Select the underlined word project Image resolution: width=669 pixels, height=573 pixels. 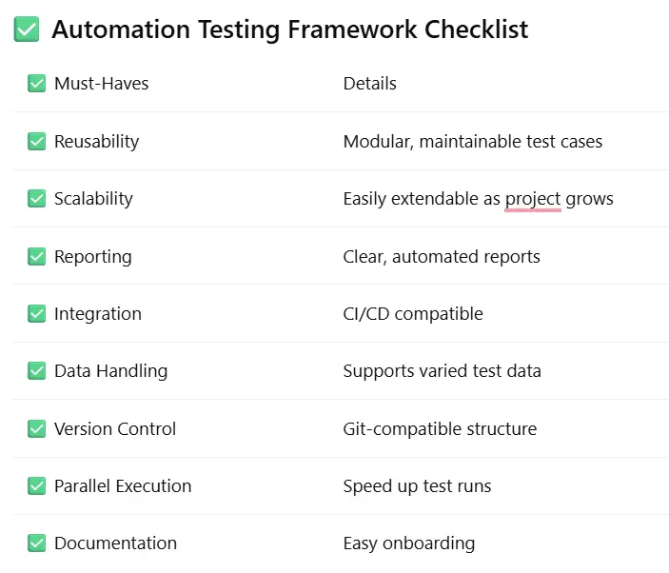pyautogui.click(x=533, y=199)
